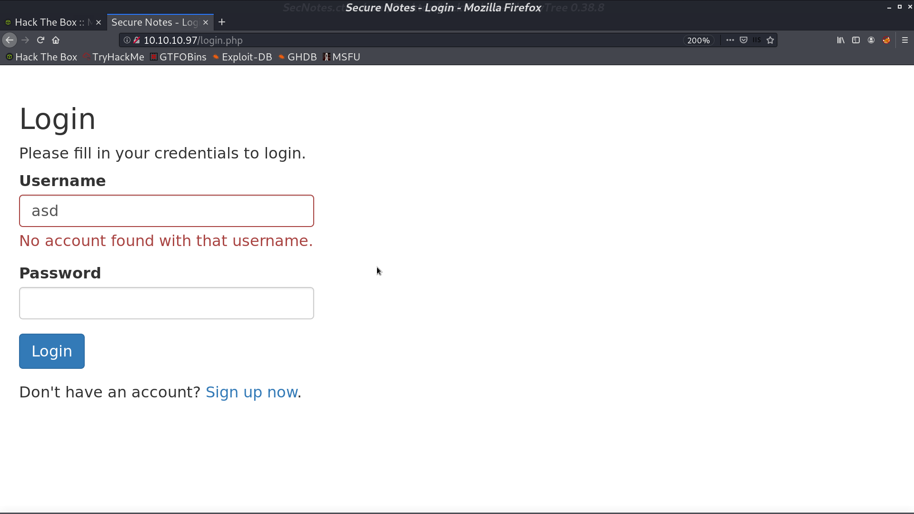Close the Secure Notes tab
Screen dimensions: 914x514
[206, 22]
